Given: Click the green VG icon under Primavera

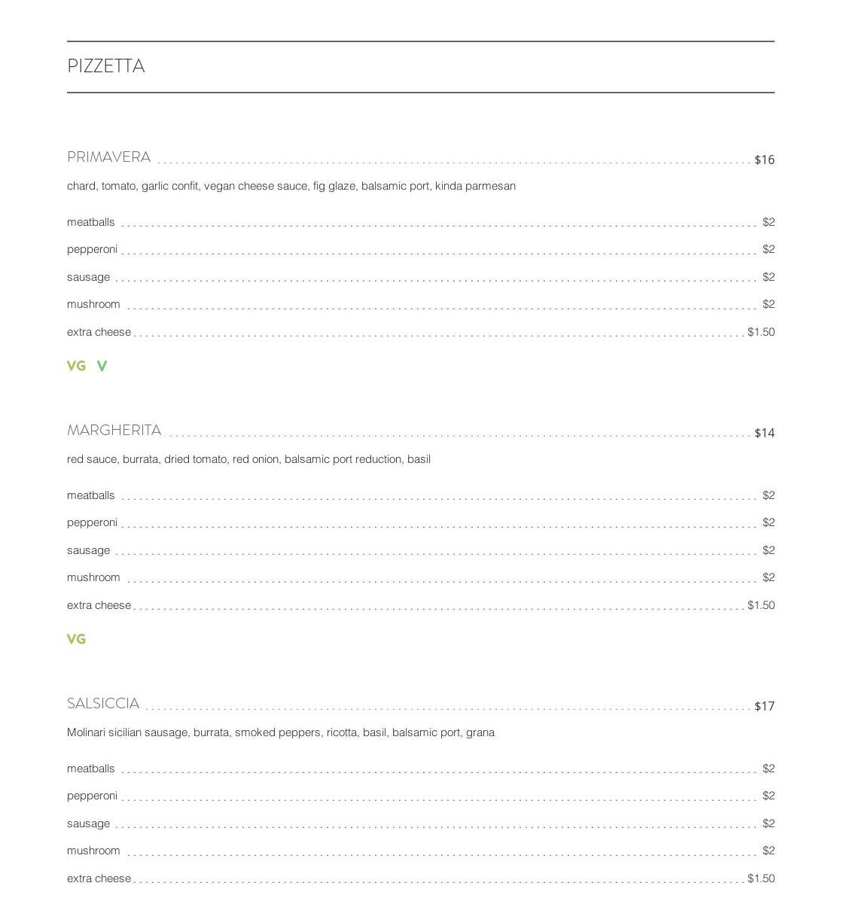Looking at the screenshot, I should [76, 366].
